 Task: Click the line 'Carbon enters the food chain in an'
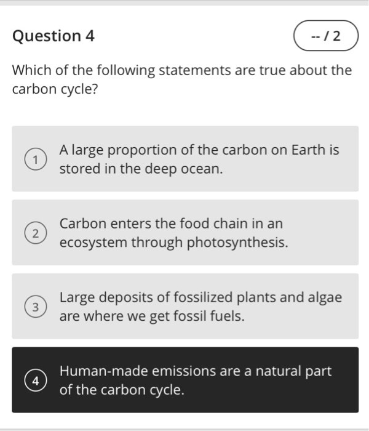(x=171, y=224)
